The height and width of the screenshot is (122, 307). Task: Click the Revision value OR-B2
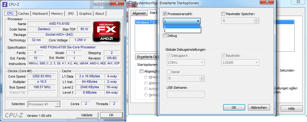click(112, 58)
